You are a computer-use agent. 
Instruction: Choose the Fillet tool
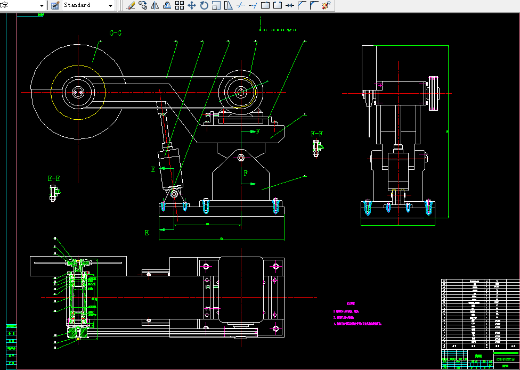pyautogui.click(x=314, y=5)
